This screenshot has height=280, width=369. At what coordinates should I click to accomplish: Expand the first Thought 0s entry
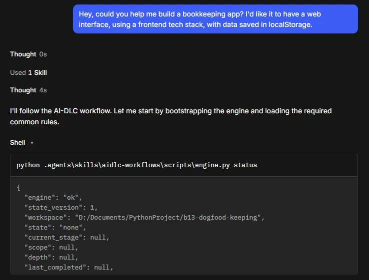coord(28,54)
